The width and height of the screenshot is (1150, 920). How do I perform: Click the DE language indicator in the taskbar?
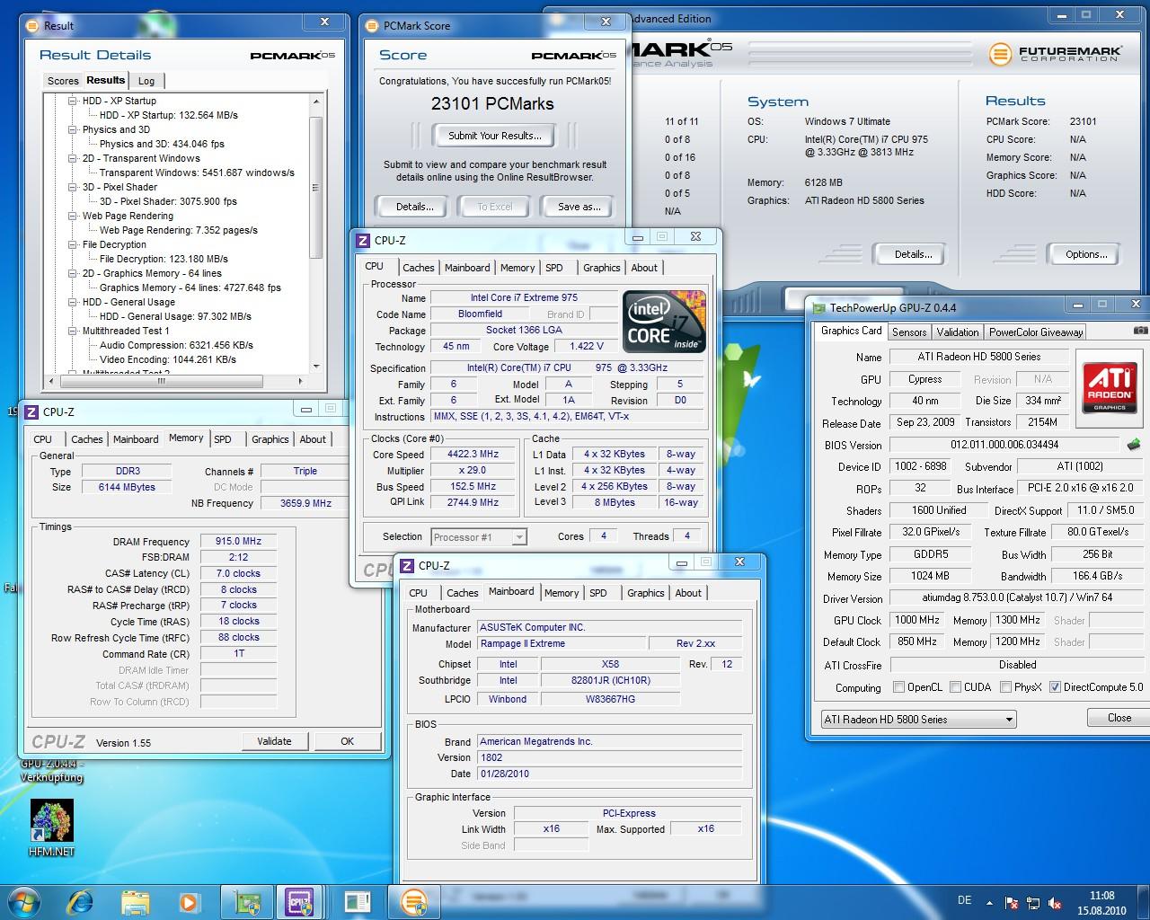tap(964, 900)
